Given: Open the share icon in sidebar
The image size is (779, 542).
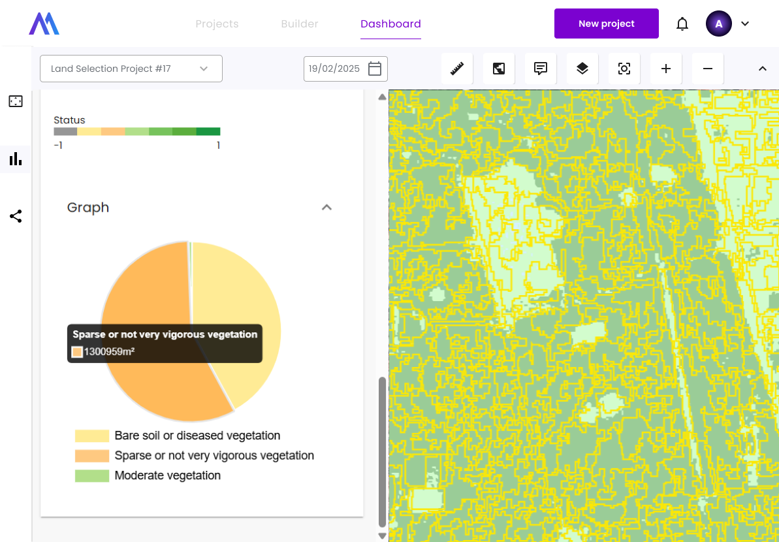Looking at the screenshot, I should click(x=16, y=216).
